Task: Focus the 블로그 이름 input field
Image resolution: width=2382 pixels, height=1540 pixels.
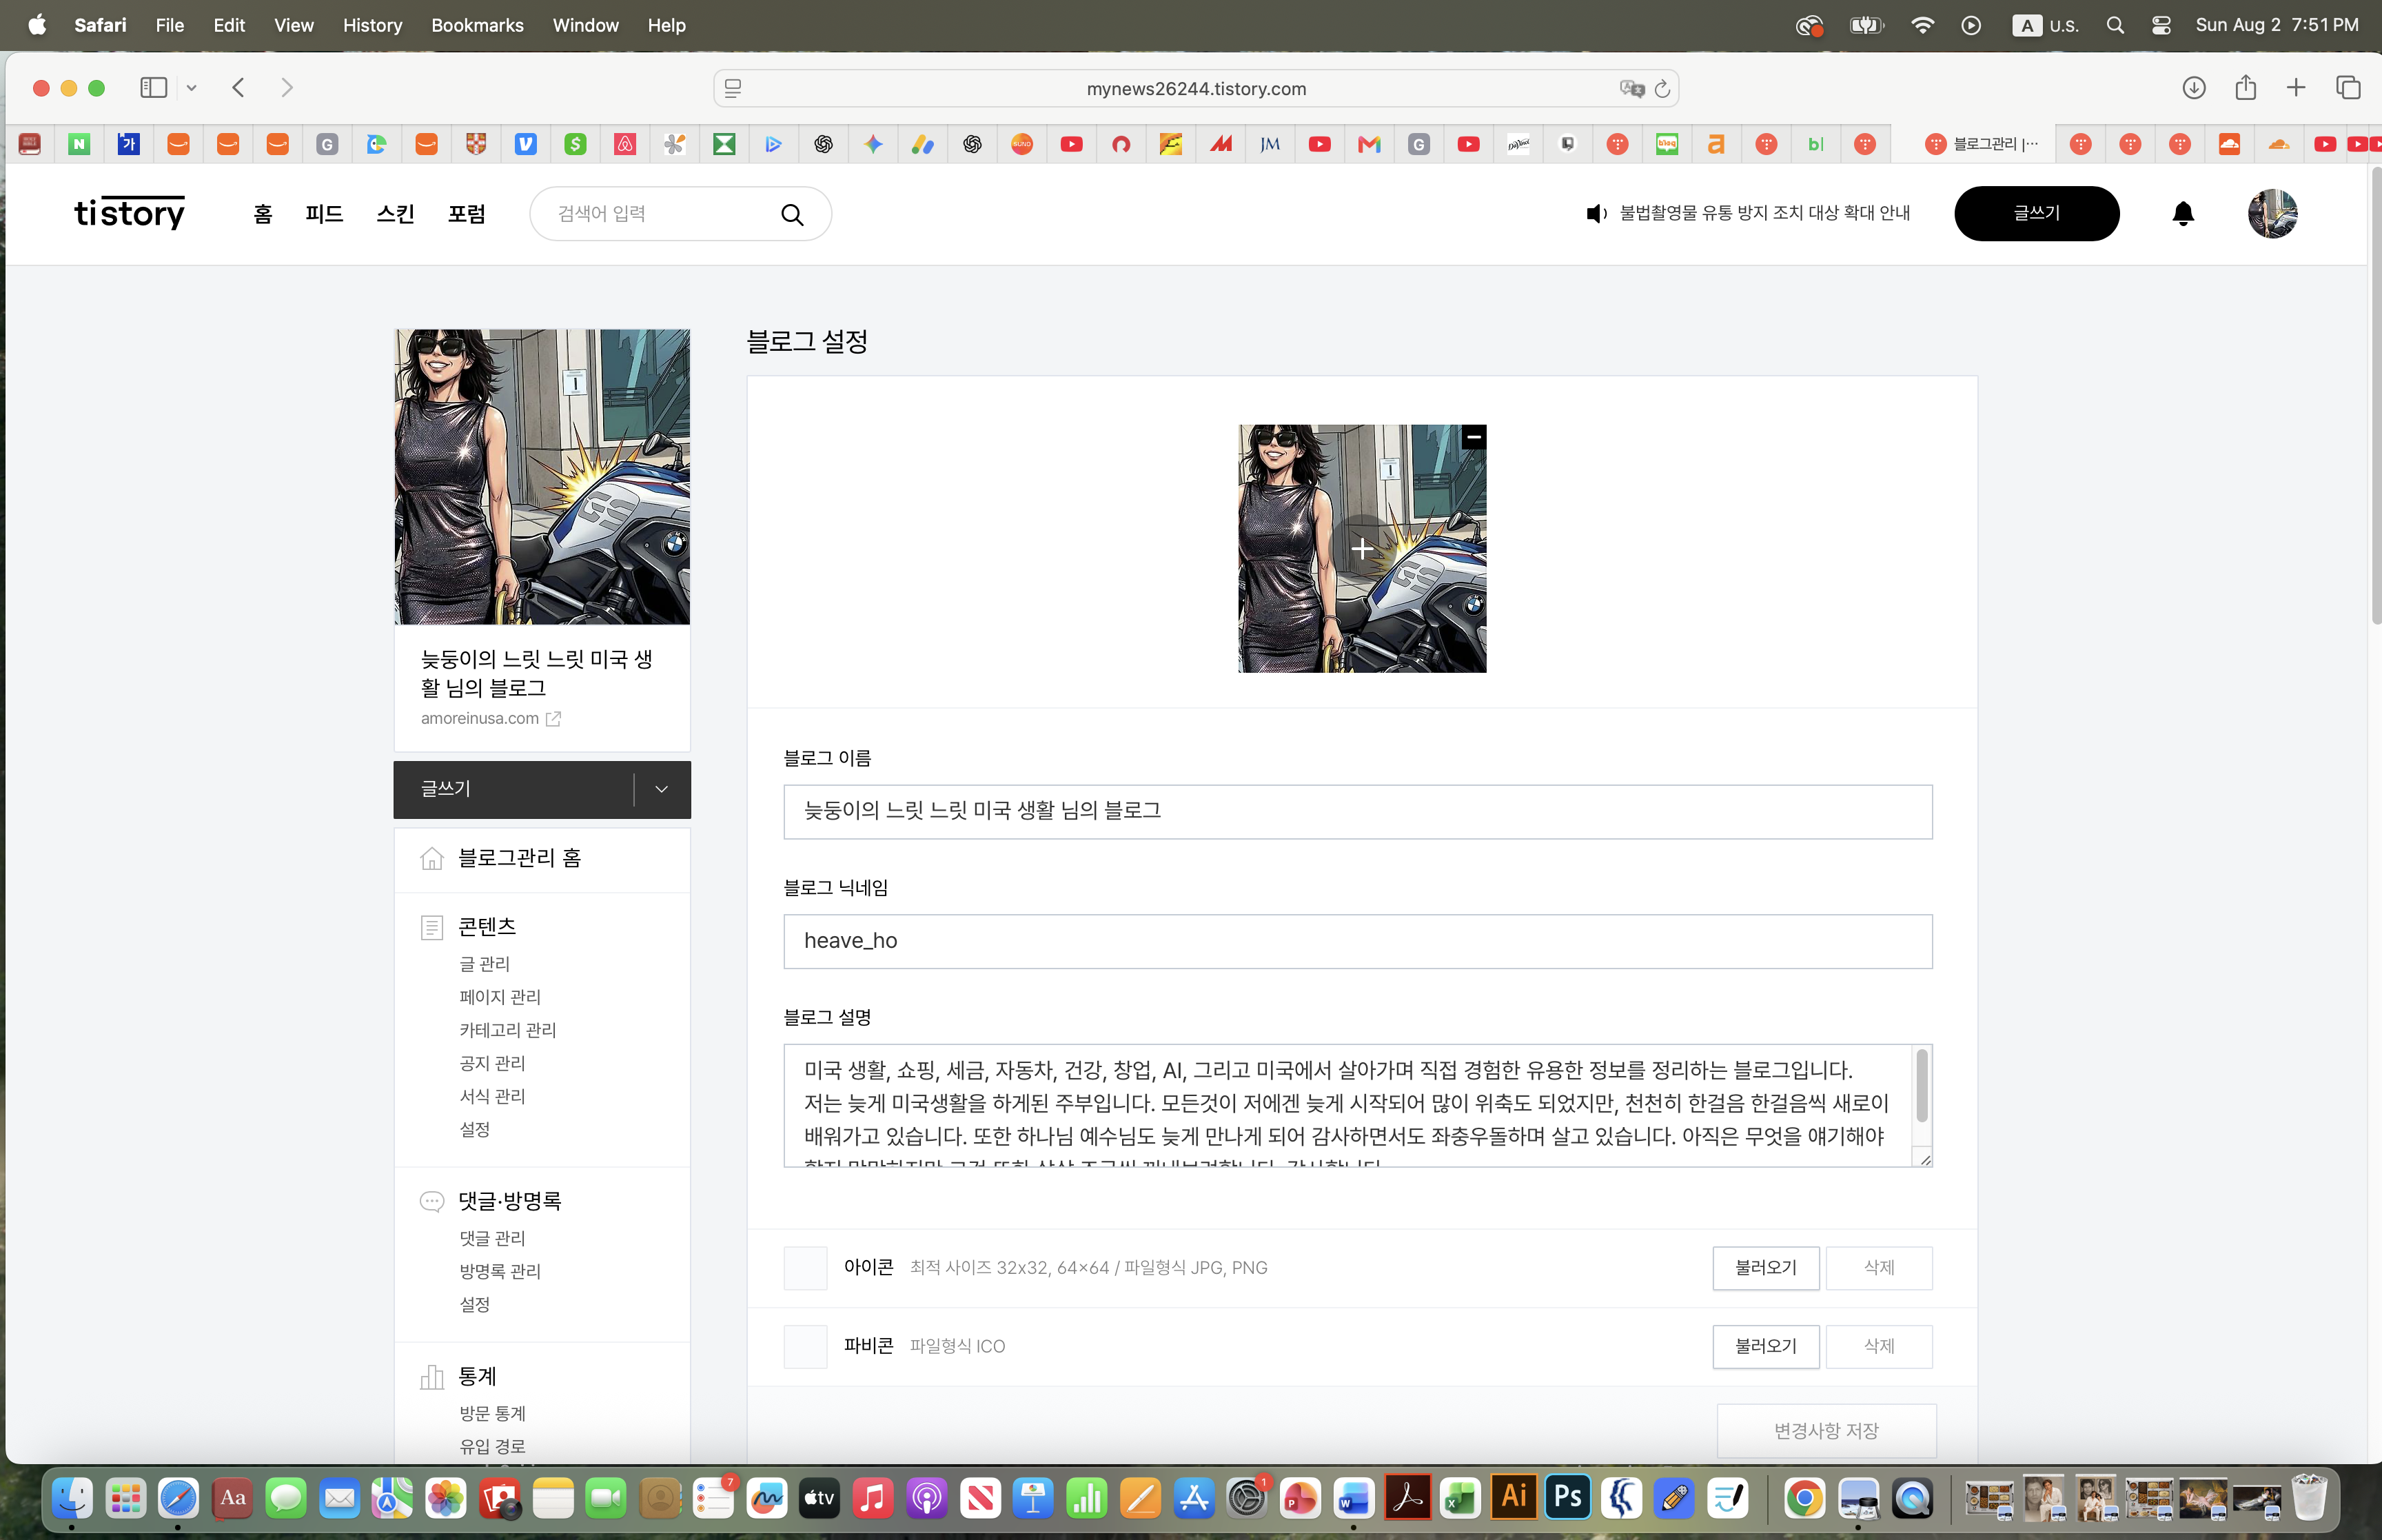Action: 1357,812
